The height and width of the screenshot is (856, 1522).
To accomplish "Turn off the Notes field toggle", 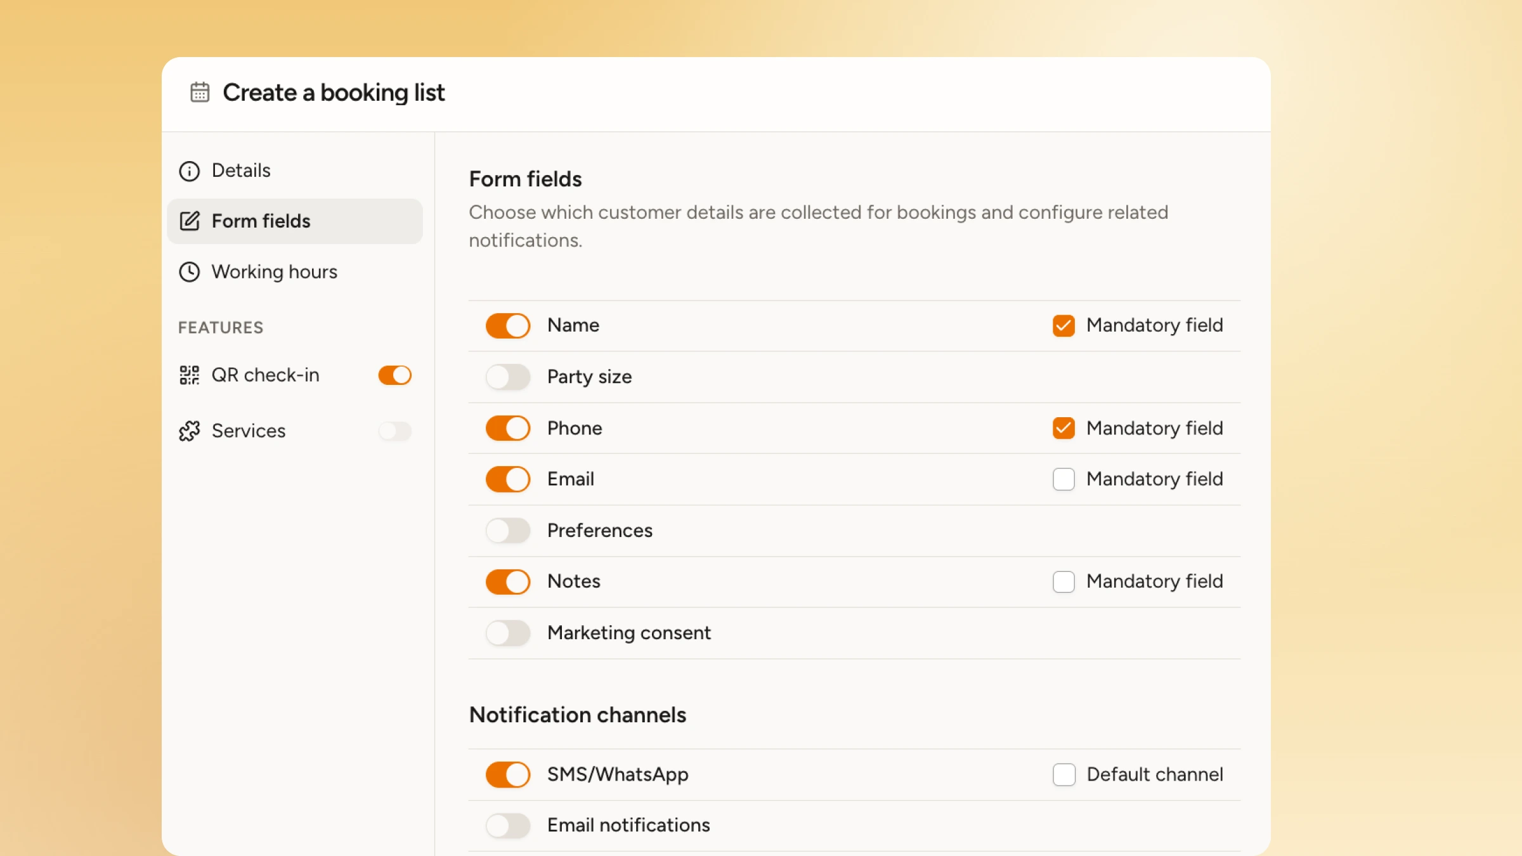I will (507, 581).
